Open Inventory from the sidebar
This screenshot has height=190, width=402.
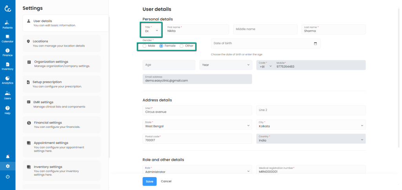(7, 66)
